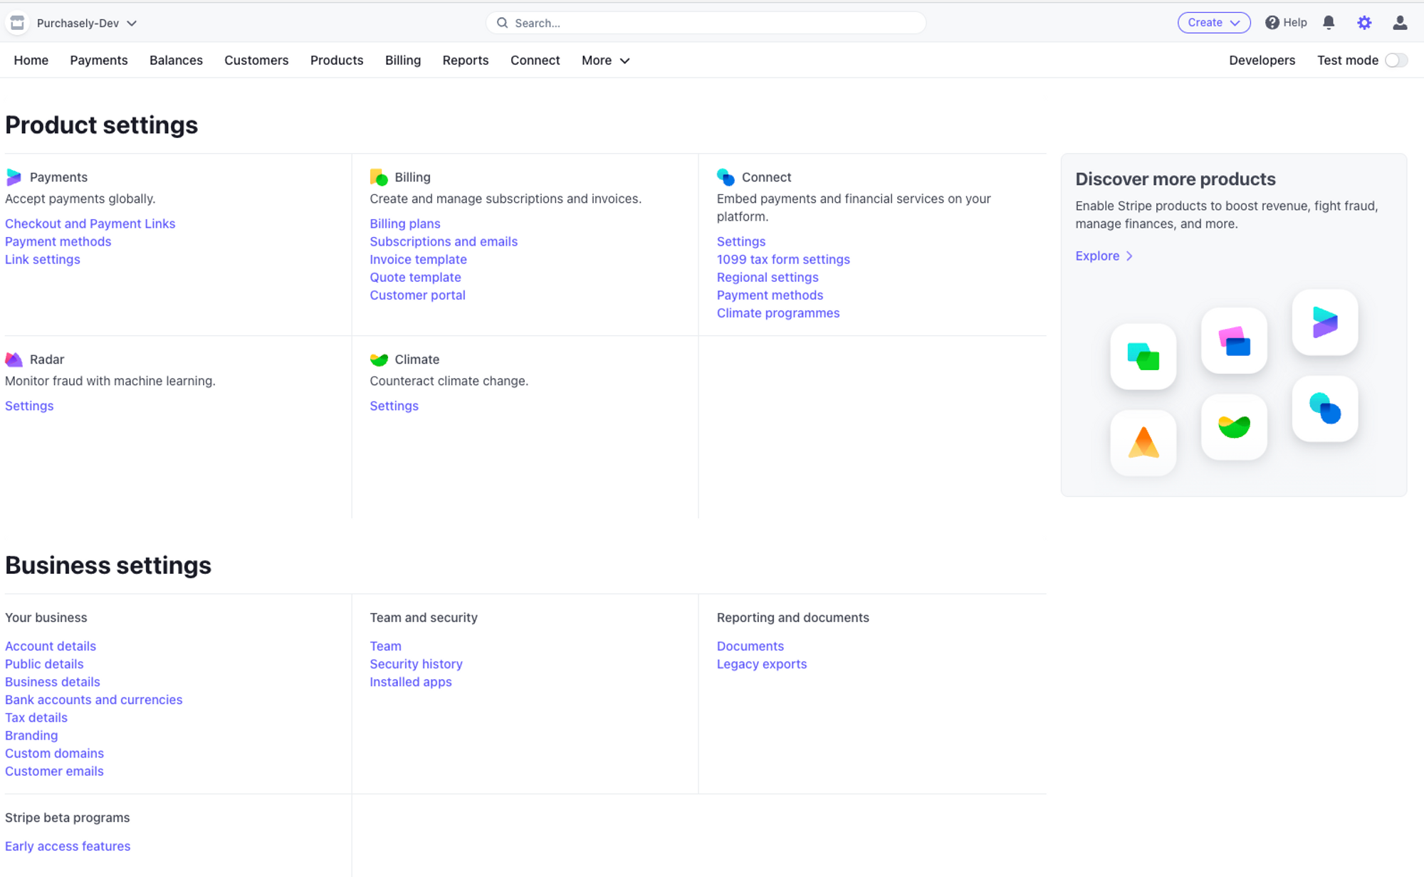Viewport: 1424px width, 877px height.
Task: Open the Products navigation tab
Action: pos(337,61)
